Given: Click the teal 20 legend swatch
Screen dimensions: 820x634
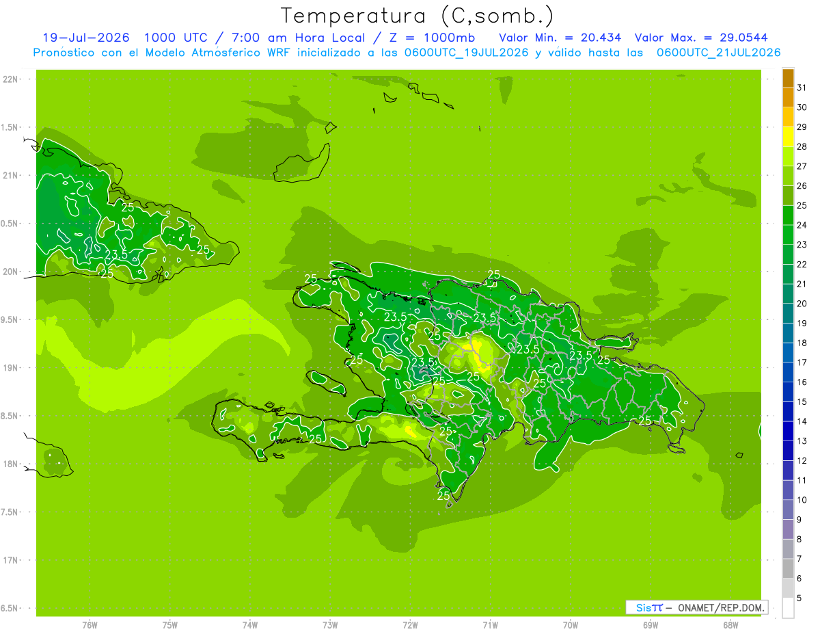Looking at the screenshot, I should point(788,295).
